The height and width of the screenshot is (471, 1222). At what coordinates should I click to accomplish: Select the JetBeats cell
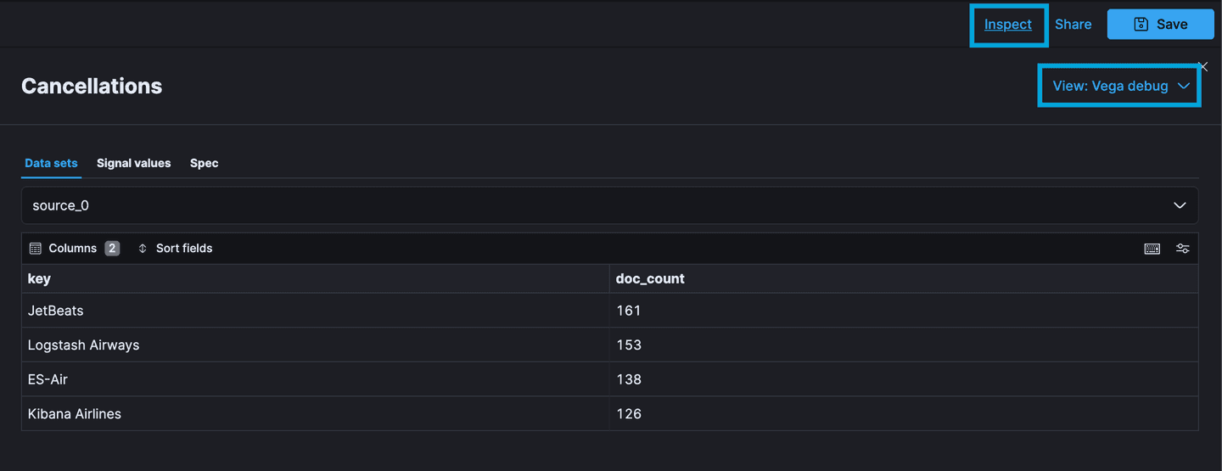point(56,311)
